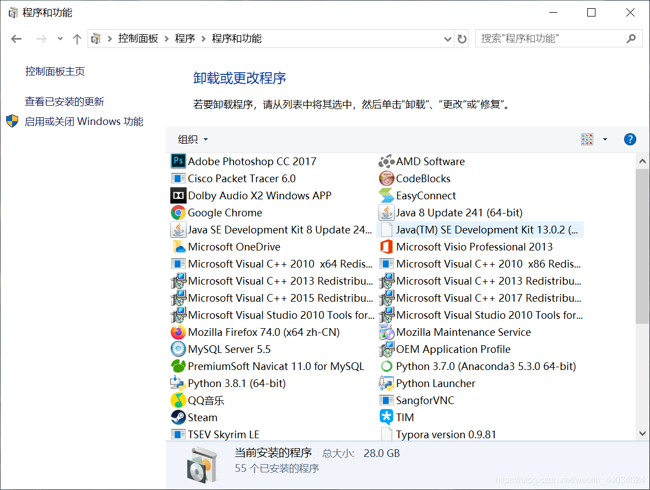
Task: Click the Cisco Packet Tracer 6.0 icon
Action: [178, 178]
